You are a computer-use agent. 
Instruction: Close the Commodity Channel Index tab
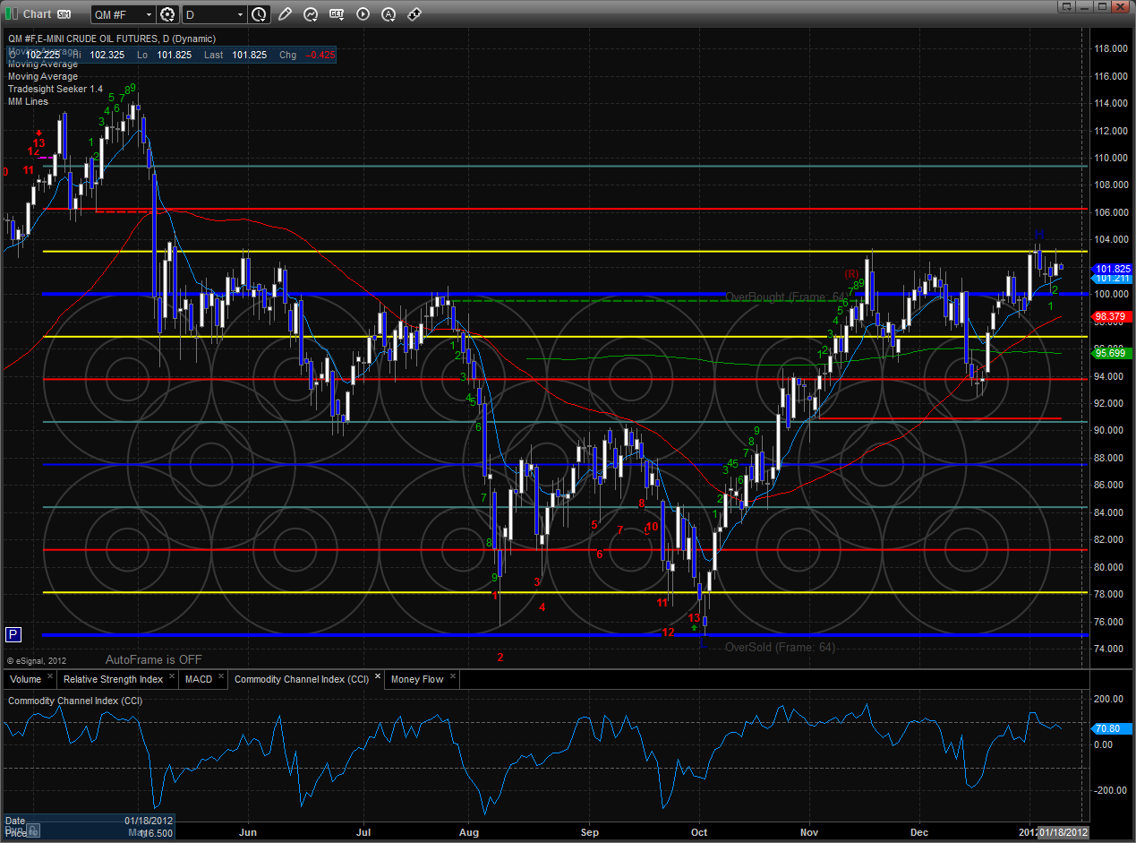click(x=378, y=677)
